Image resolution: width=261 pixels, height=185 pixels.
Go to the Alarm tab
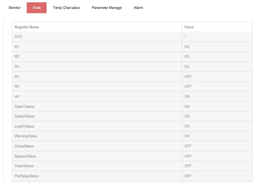(x=138, y=8)
